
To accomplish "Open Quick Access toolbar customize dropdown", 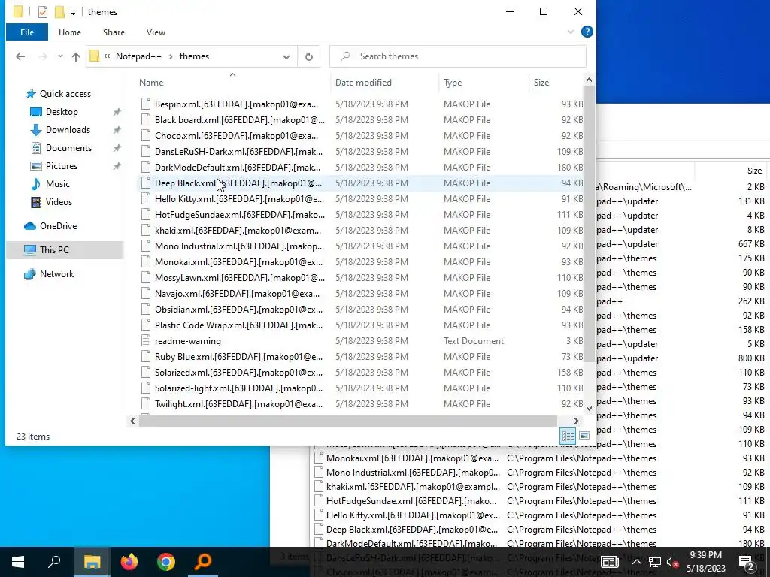I will pyautogui.click(x=73, y=12).
